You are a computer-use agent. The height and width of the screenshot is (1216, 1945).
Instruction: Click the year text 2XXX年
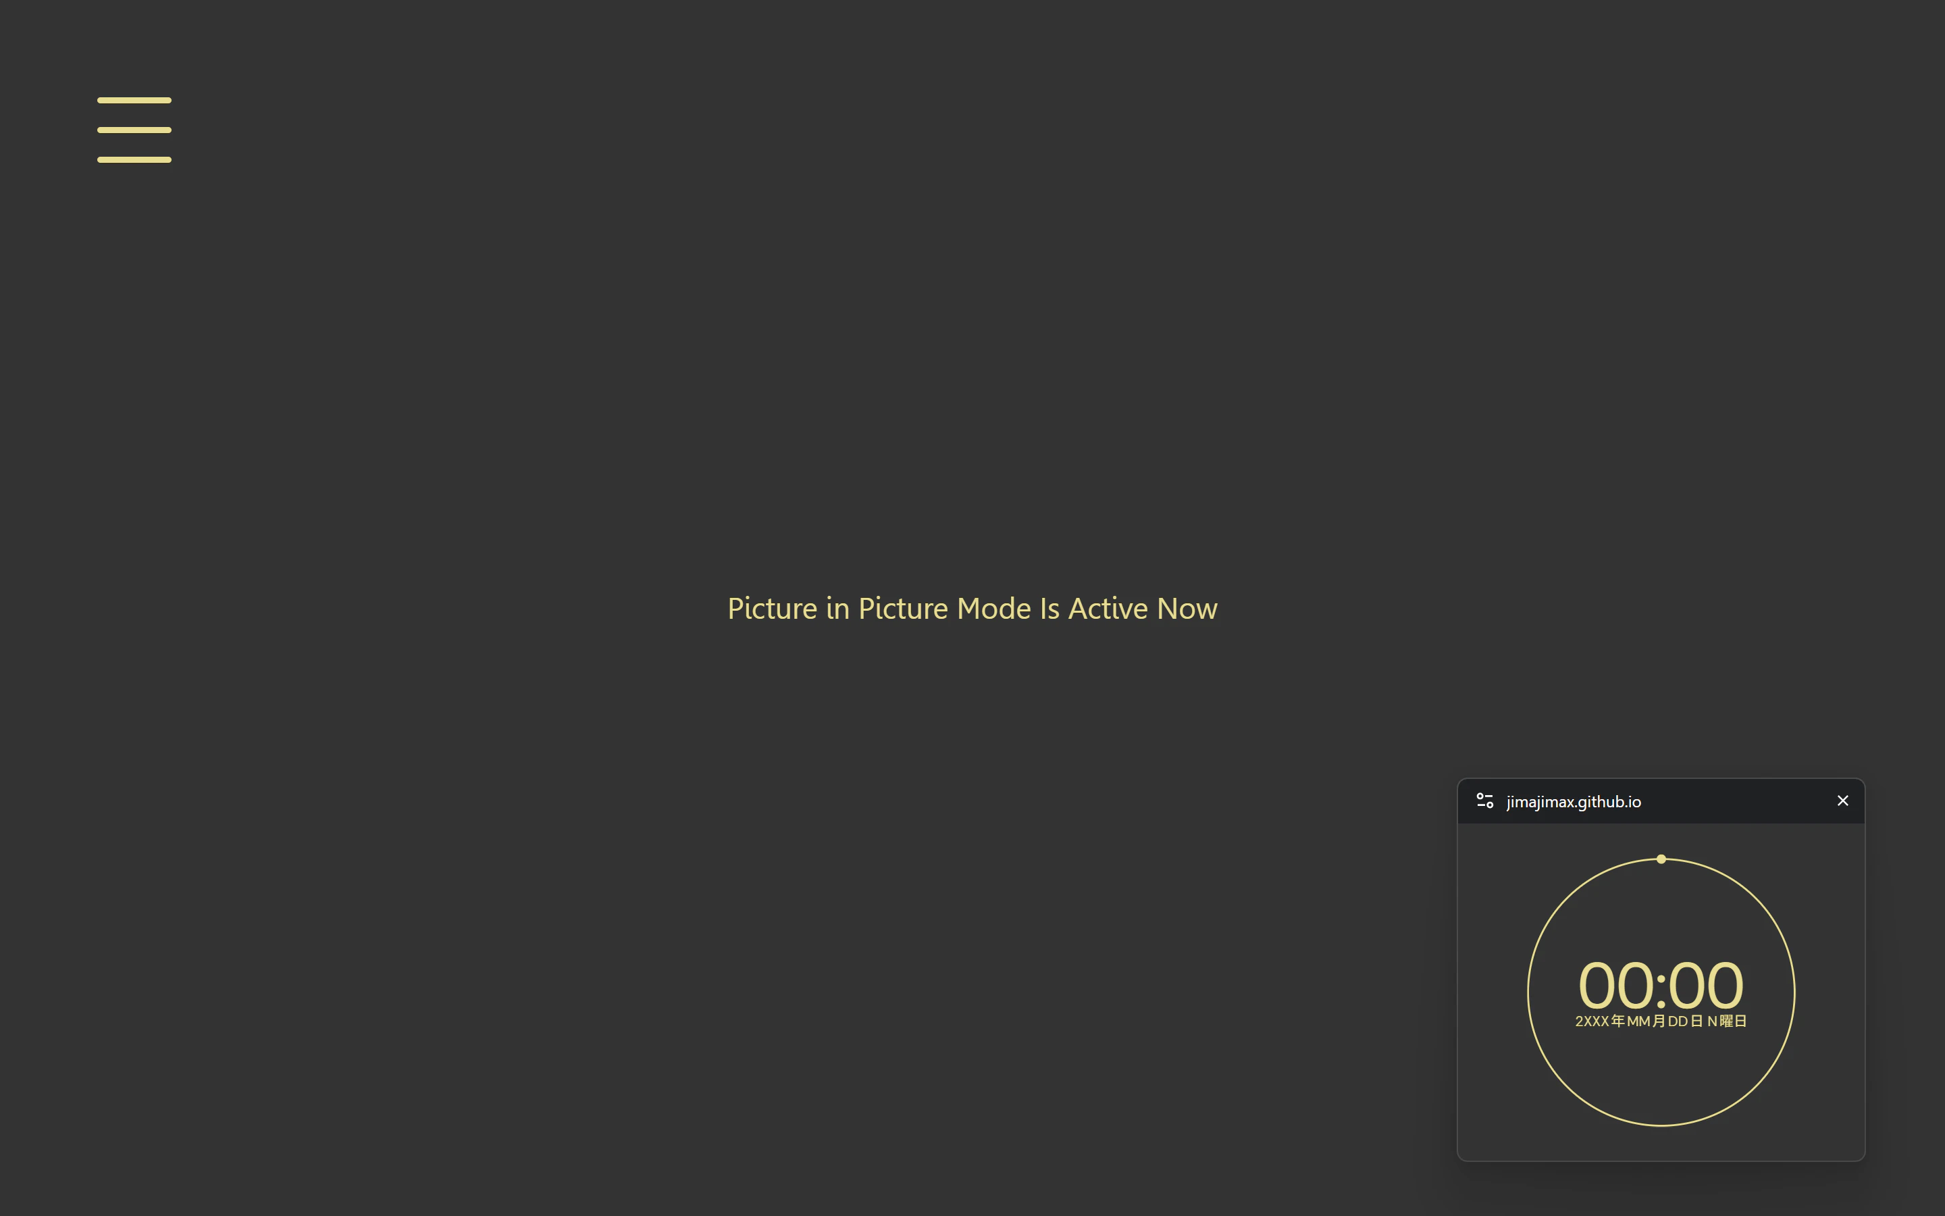click(x=1599, y=1021)
